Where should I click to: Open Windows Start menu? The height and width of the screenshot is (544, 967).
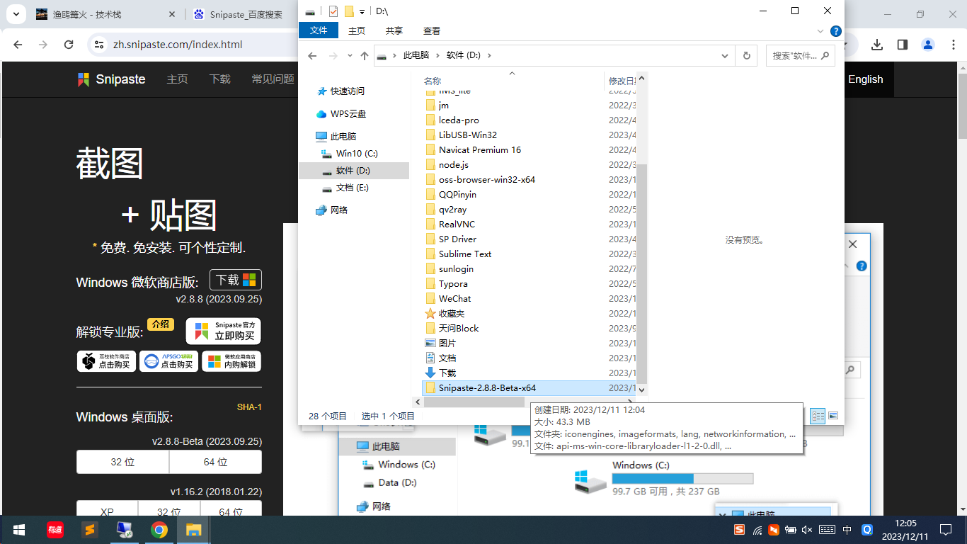(x=19, y=529)
